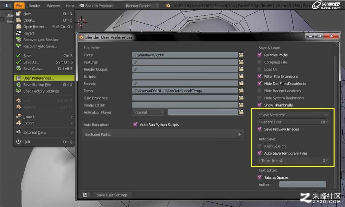This screenshot has width=345, height=207.
Task: Click the Open folder icon
Action: (x=19, y=20)
